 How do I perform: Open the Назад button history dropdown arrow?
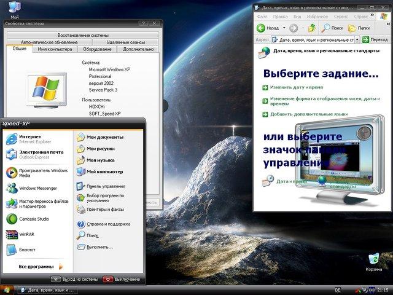(x=283, y=28)
